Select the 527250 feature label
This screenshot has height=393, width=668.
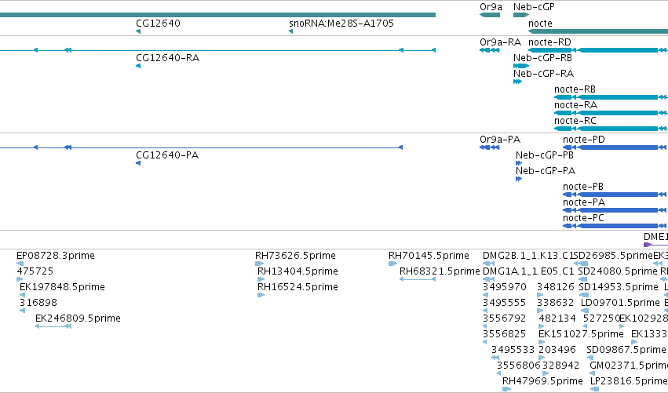coord(601,319)
